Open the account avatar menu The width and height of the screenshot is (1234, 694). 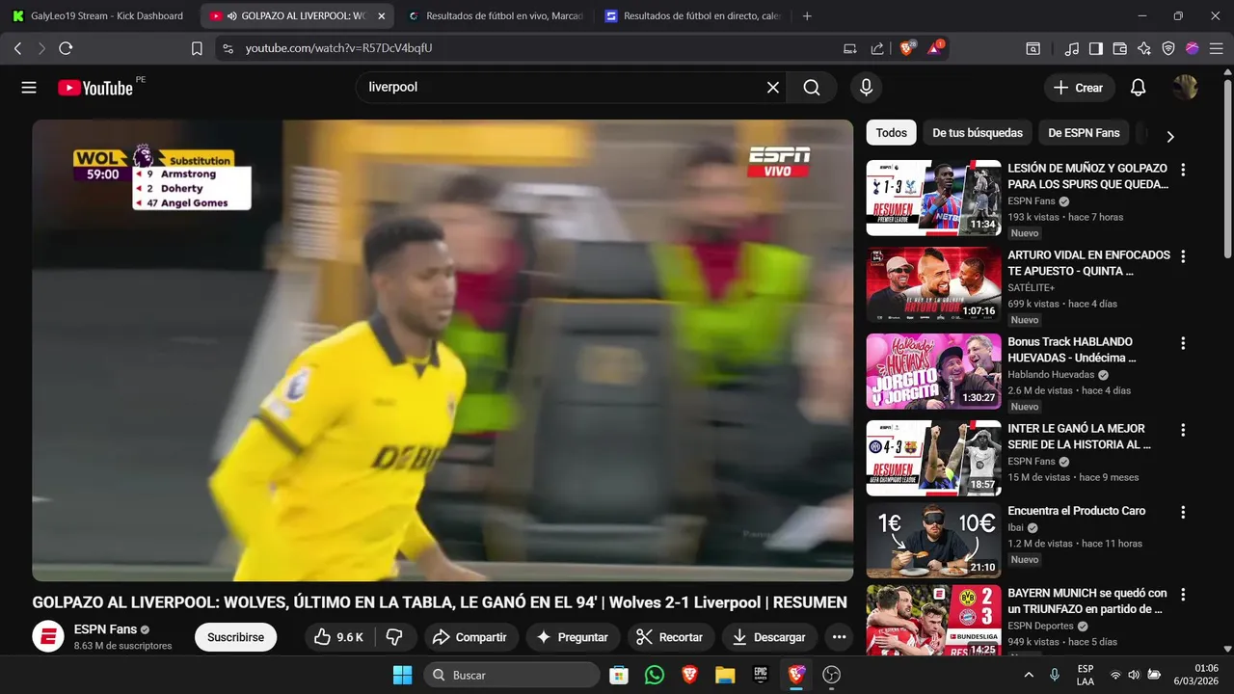1185,88
